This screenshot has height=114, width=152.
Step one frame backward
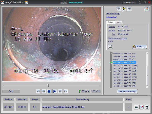click(x=44, y=91)
